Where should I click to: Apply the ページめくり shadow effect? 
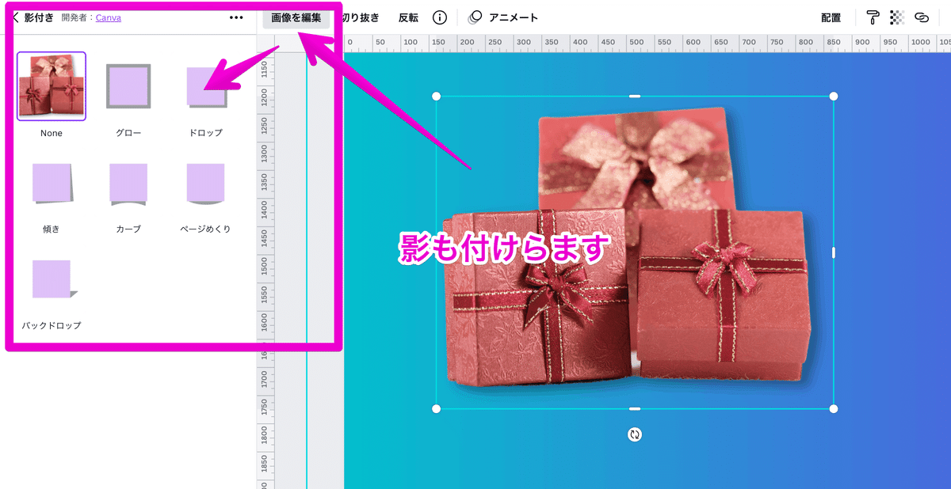point(206,183)
